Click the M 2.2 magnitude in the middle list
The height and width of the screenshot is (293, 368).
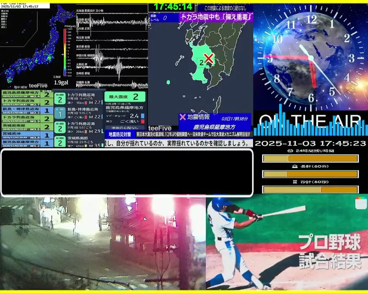click(95, 117)
